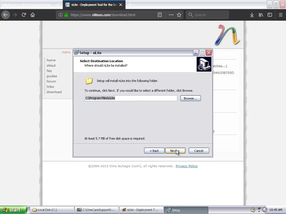Image resolution: width=286 pixels, height=214 pixels.
Task: Cancel the nLite setup
Action: pos(199,151)
